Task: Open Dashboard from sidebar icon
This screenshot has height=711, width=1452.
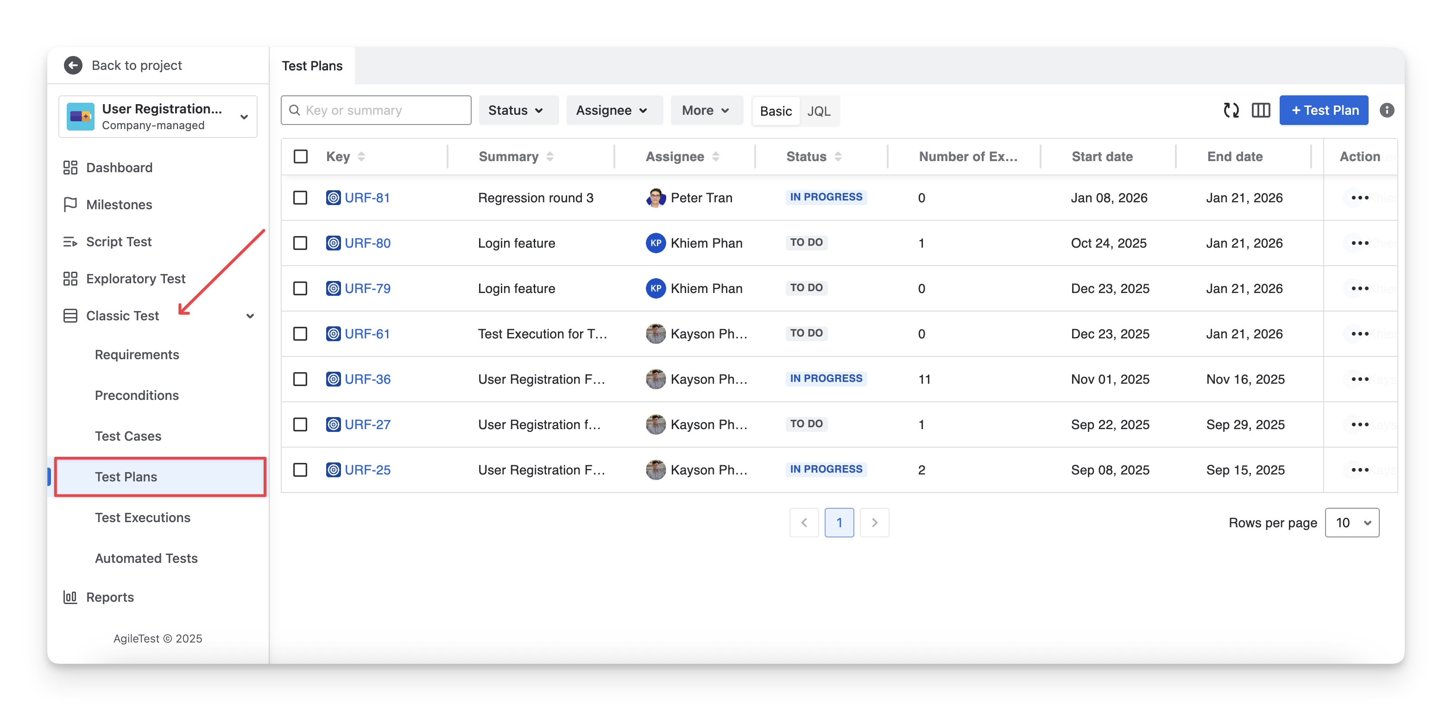Action: tap(70, 168)
